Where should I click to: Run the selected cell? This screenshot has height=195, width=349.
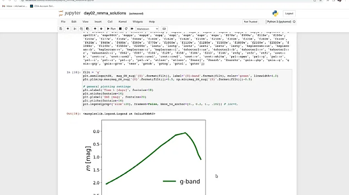(111, 29)
